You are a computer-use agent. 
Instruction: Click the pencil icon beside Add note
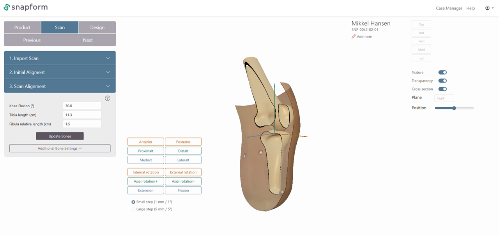[354, 37]
